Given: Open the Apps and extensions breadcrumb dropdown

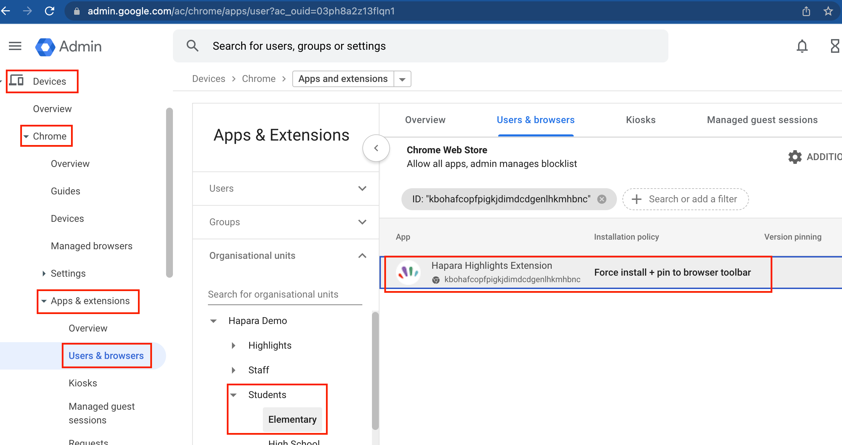Looking at the screenshot, I should pos(402,79).
